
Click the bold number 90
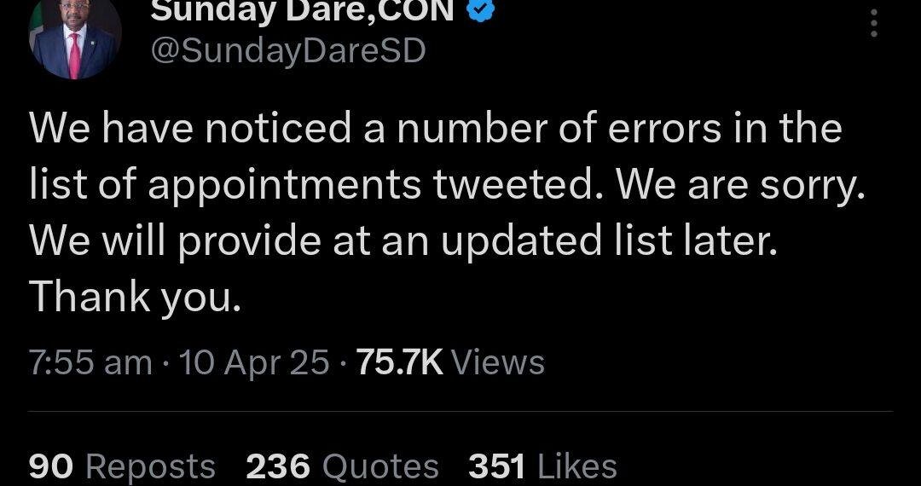[x=53, y=466]
